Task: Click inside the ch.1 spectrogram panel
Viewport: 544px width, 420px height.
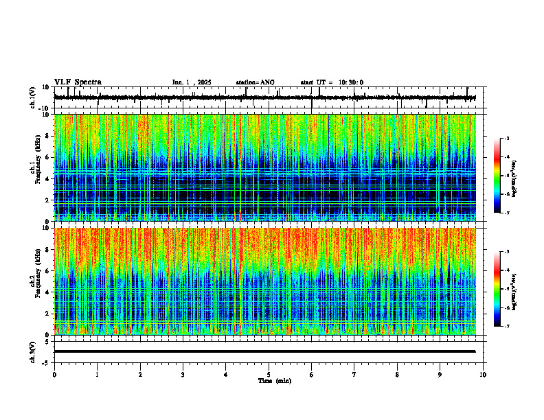Action: pyautogui.click(x=265, y=167)
